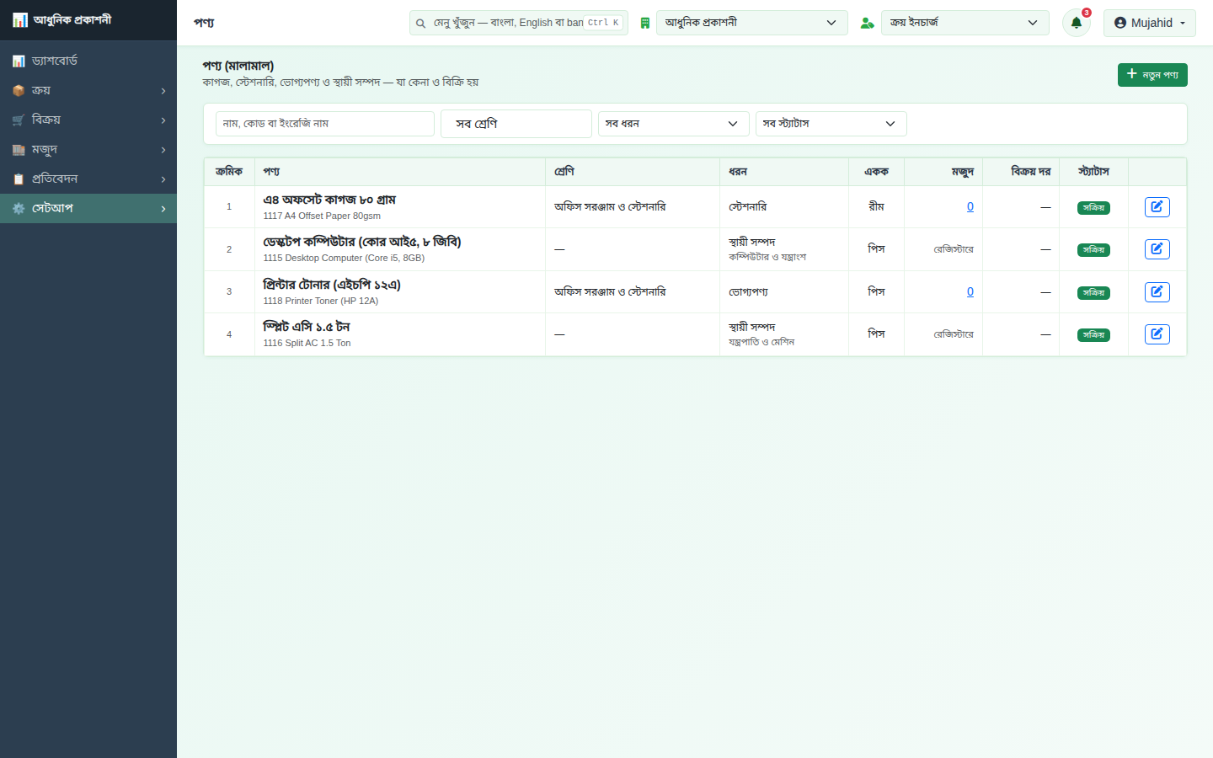The image size is (1213, 758).
Task: Focus the মেনু খুঁজুন search field
Action: point(519,23)
